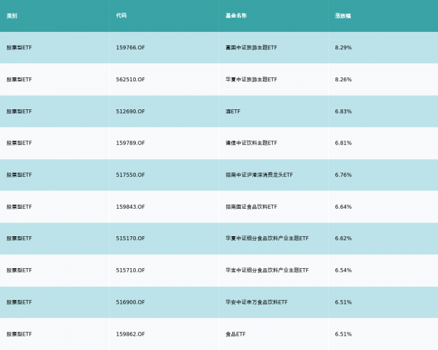Select fund code 159843.OF

(x=130, y=207)
